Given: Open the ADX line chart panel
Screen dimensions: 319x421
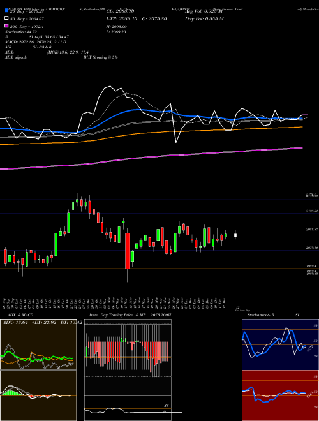Looking at the screenshot, I should click(38, 344).
